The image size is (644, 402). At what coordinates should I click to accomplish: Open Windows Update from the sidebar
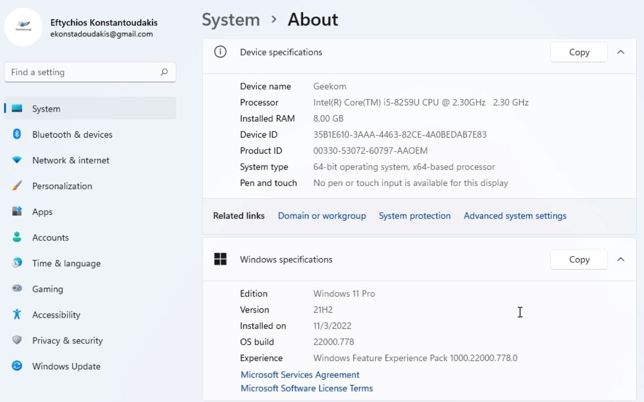coord(66,366)
